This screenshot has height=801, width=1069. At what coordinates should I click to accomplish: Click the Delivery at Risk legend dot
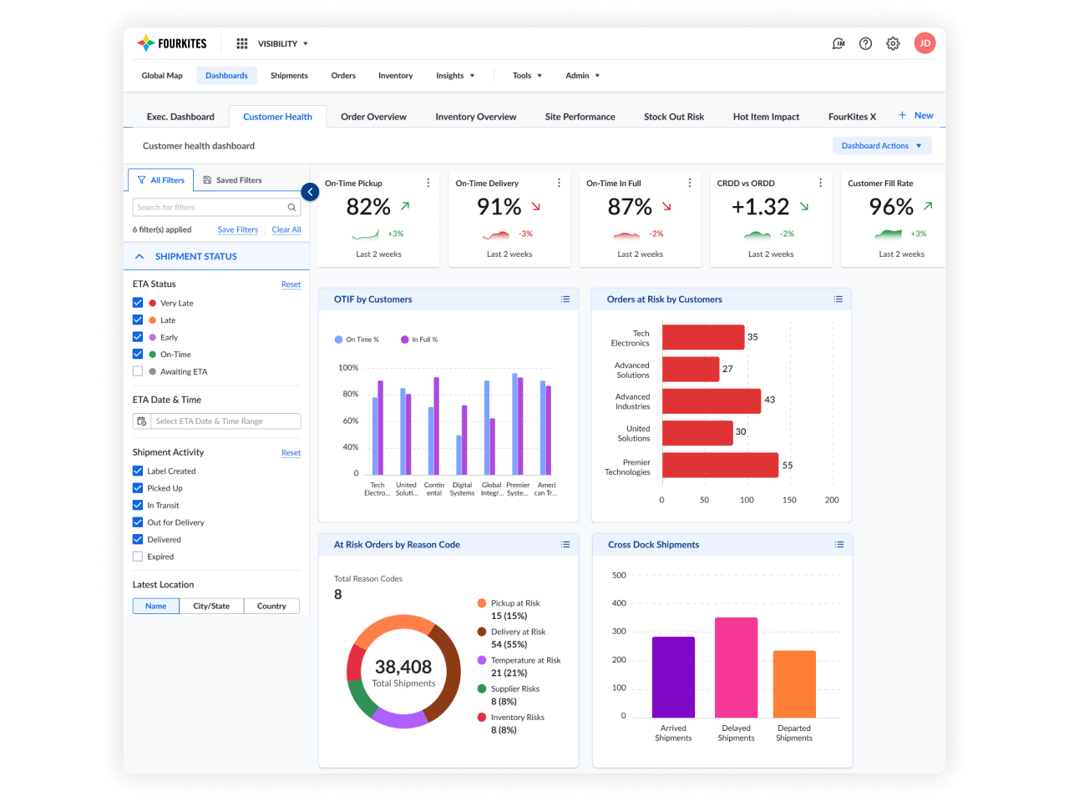pos(482,632)
